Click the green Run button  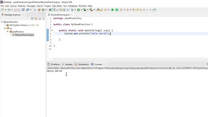tap(78, 10)
